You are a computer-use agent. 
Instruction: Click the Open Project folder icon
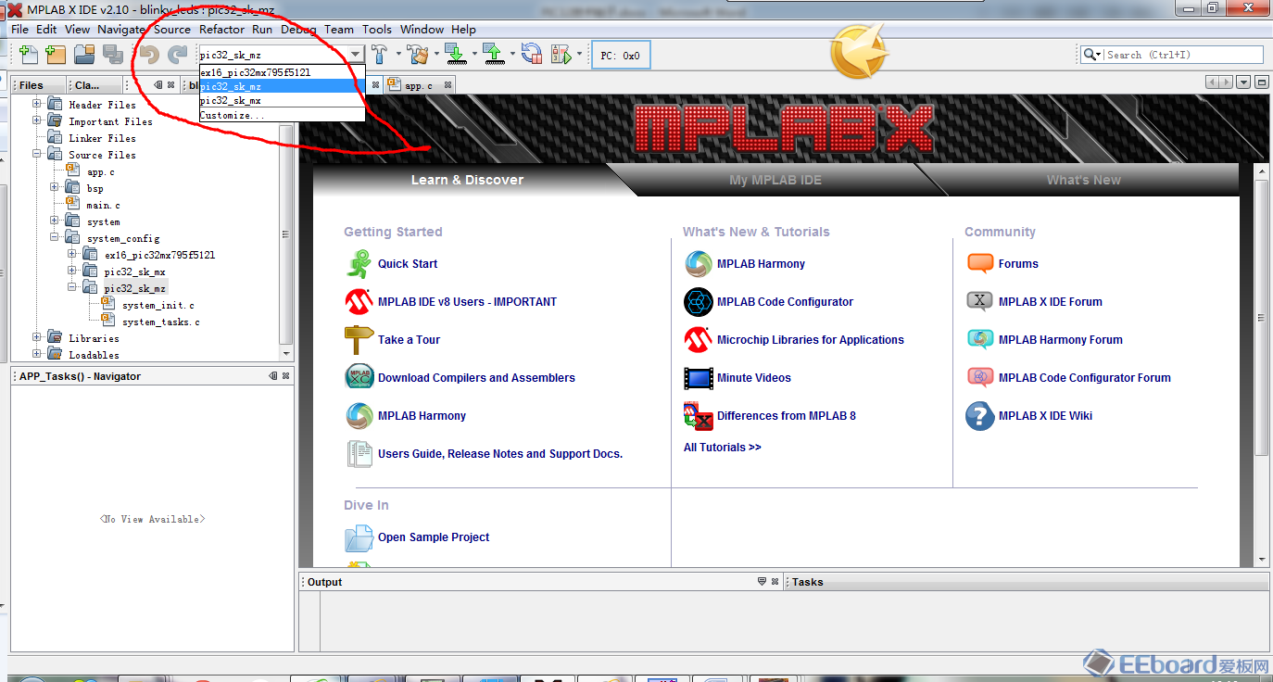(x=84, y=55)
